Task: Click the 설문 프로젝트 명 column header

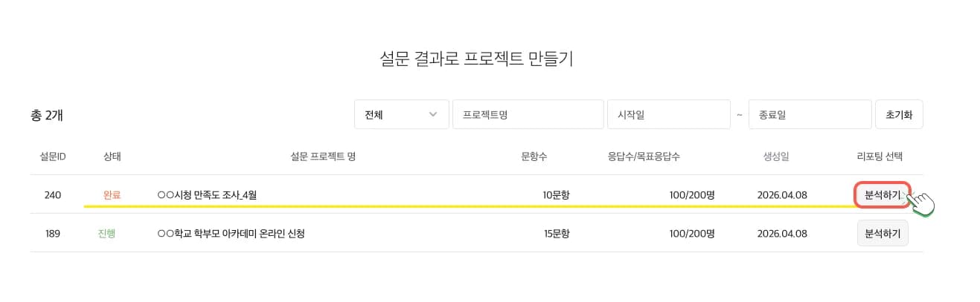Action: click(x=322, y=157)
